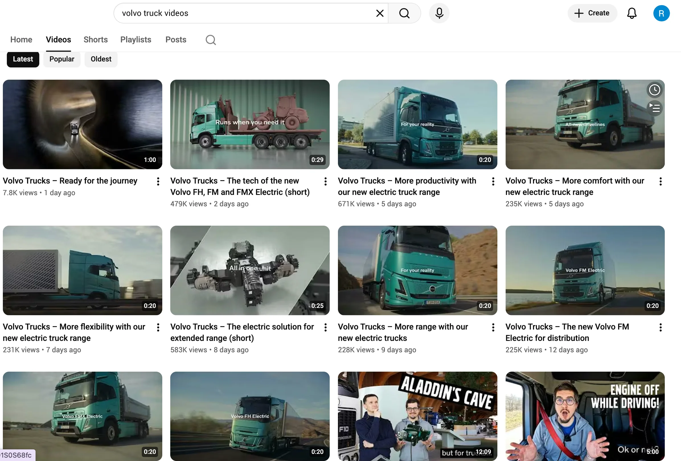Image resolution: width=681 pixels, height=461 pixels.
Task: Open title 'The new Volvo FM Electric for distribution'
Action: pos(567,332)
